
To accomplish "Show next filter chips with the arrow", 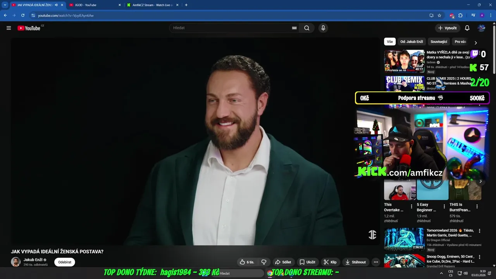I will coord(475,43).
